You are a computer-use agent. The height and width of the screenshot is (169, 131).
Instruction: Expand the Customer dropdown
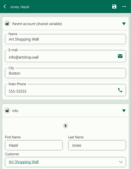[x=121, y=162]
